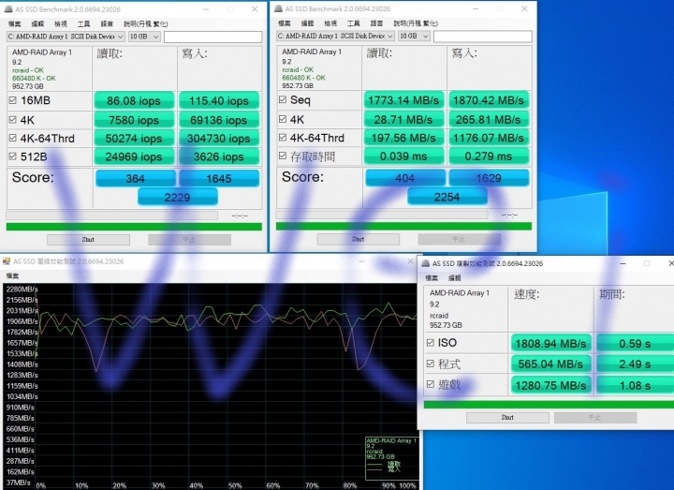Open 工具 menu in iops benchmark window
The width and height of the screenshot is (674, 490).
(x=84, y=23)
